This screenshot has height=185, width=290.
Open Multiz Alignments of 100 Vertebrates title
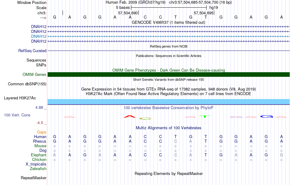click(x=169, y=128)
